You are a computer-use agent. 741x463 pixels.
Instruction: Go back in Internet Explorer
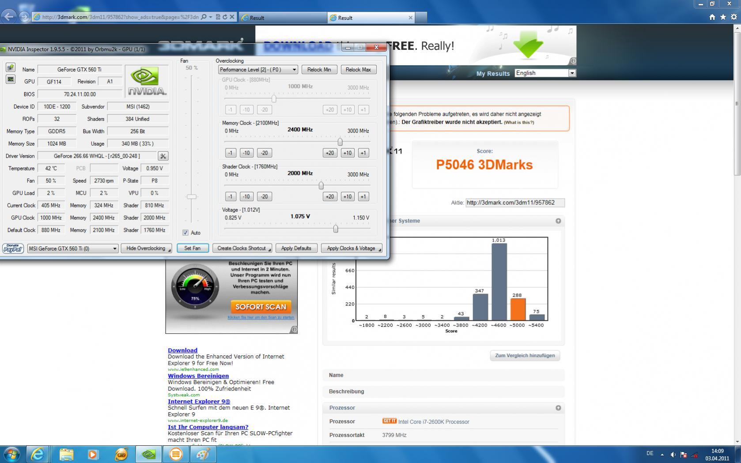[x=9, y=16]
